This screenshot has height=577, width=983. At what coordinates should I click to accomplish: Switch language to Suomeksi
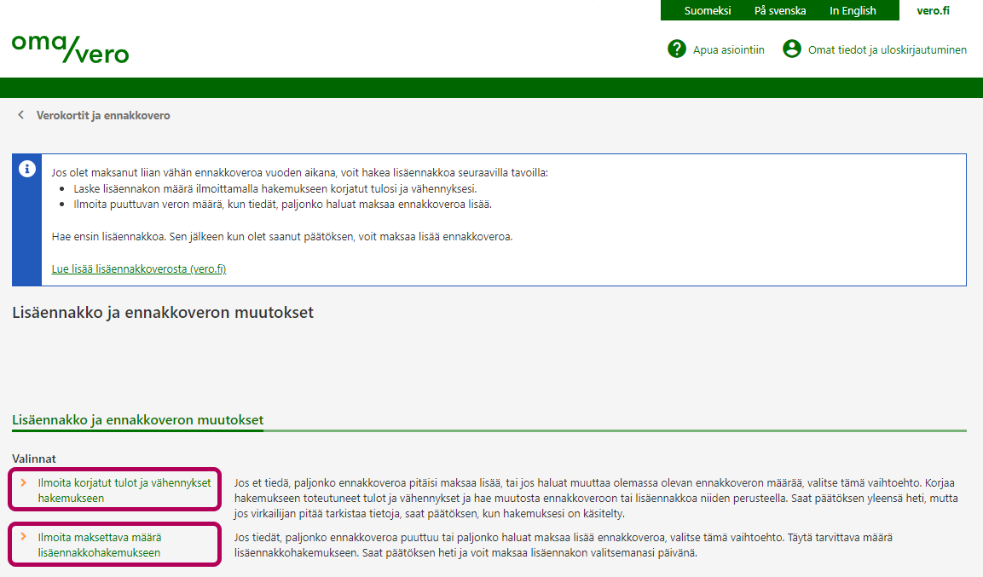point(708,11)
